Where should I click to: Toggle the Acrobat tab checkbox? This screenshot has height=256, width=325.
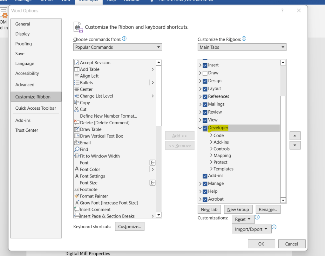point(205,199)
